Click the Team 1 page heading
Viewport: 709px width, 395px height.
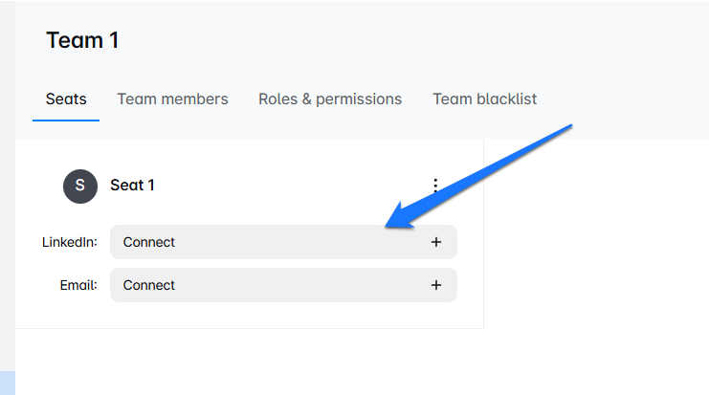(x=82, y=41)
